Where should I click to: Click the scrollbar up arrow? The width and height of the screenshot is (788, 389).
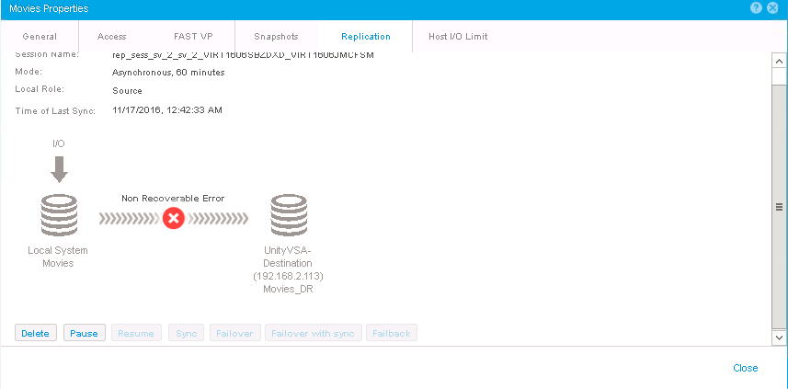point(779,60)
